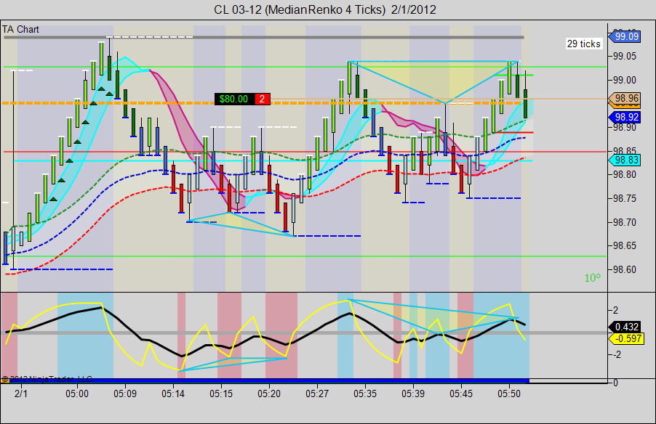
Task: Click the cyan 98.83 price marker
Action: tap(625, 160)
